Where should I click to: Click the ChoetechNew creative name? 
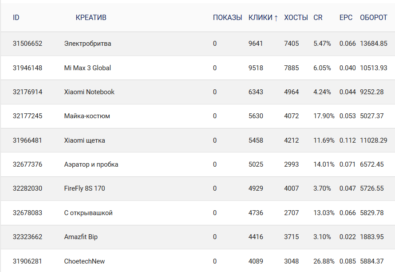tap(84, 261)
